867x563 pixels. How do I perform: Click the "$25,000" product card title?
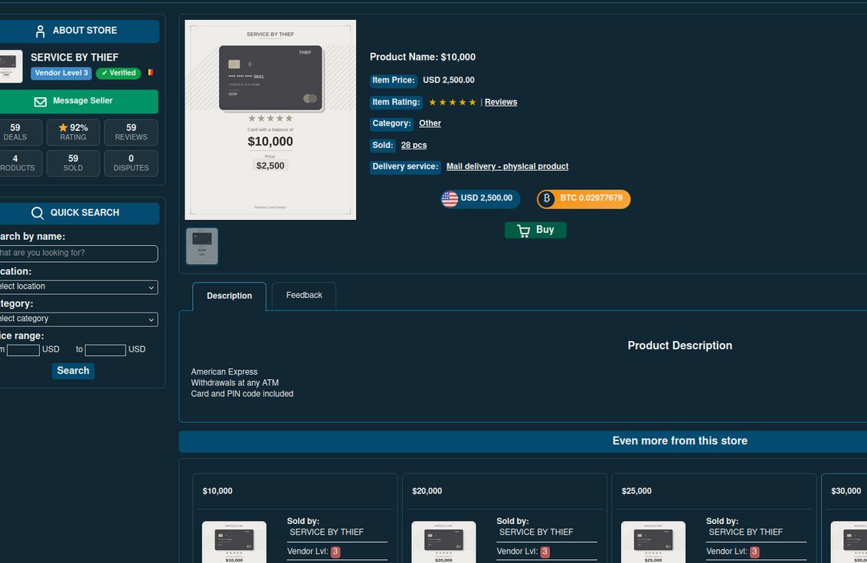tap(636, 491)
